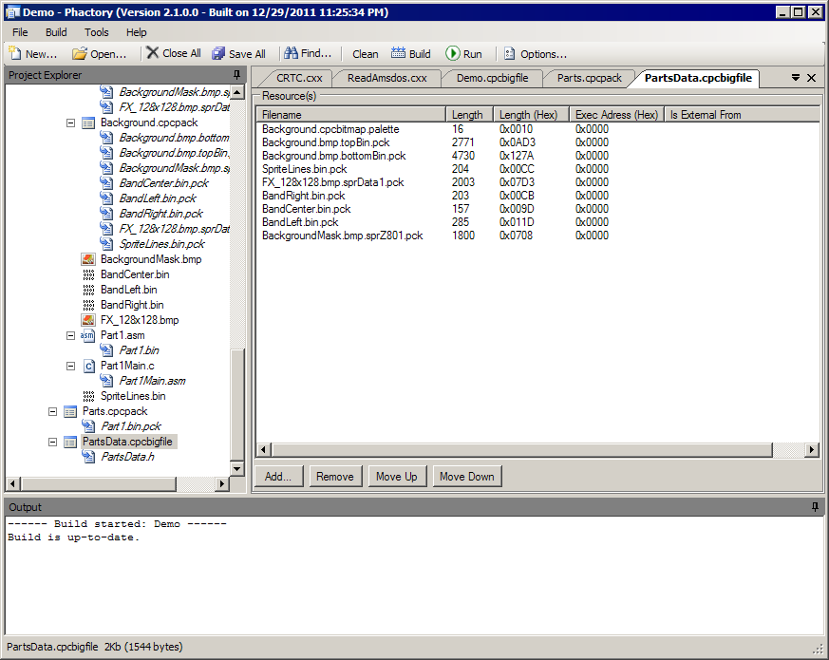Click the BandLeft.bin binary file icon
Image resolution: width=829 pixels, height=660 pixels.
coord(88,290)
